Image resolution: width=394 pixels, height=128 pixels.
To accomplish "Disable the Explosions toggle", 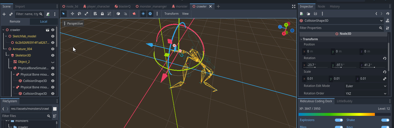I will [x=339, y=120].
